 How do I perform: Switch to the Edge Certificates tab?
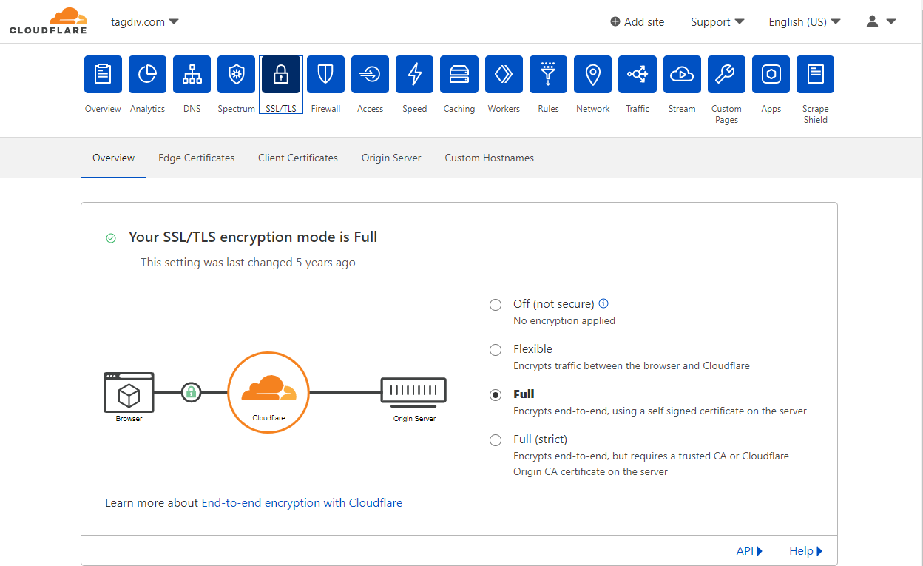[197, 158]
